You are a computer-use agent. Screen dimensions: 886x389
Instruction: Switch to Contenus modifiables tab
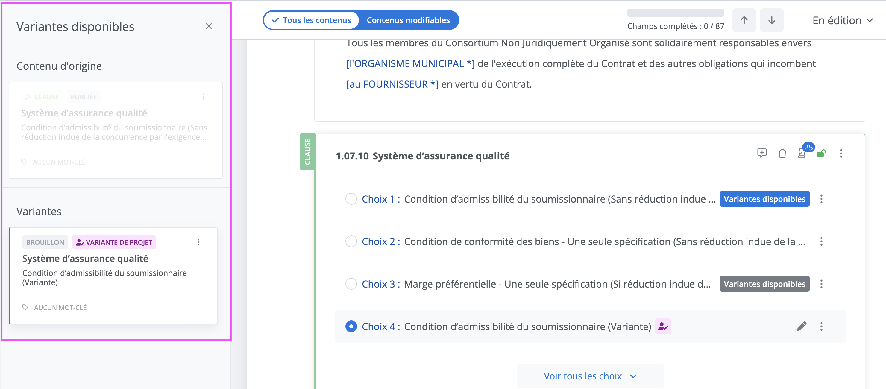[x=408, y=20]
